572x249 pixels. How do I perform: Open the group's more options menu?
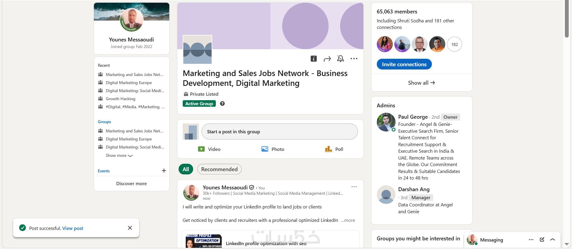point(354,59)
